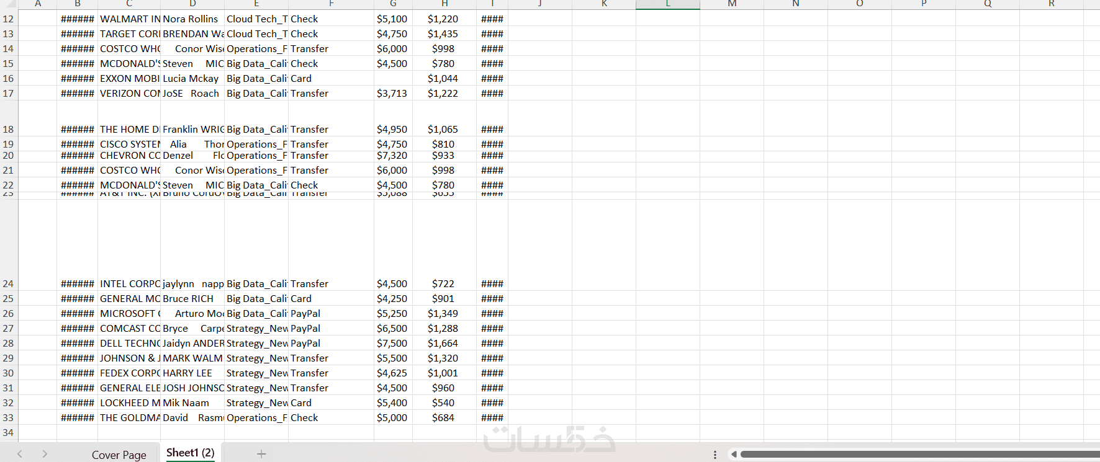Image resolution: width=1100 pixels, height=462 pixels.
Task: Add a new sheet with the plus icon
Action: [x=261, y=454]
